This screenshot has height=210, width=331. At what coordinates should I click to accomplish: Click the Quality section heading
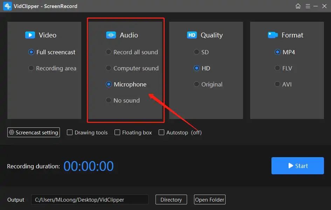tap(212, 35)
